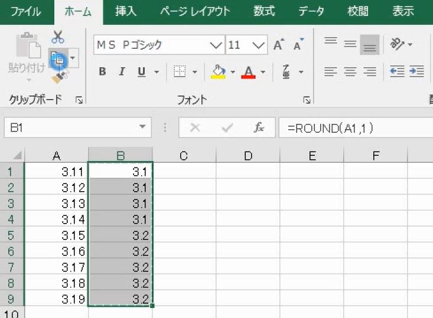Click the fx insert function icon
This screenshot has height=318, width=433.
point(259,127)
